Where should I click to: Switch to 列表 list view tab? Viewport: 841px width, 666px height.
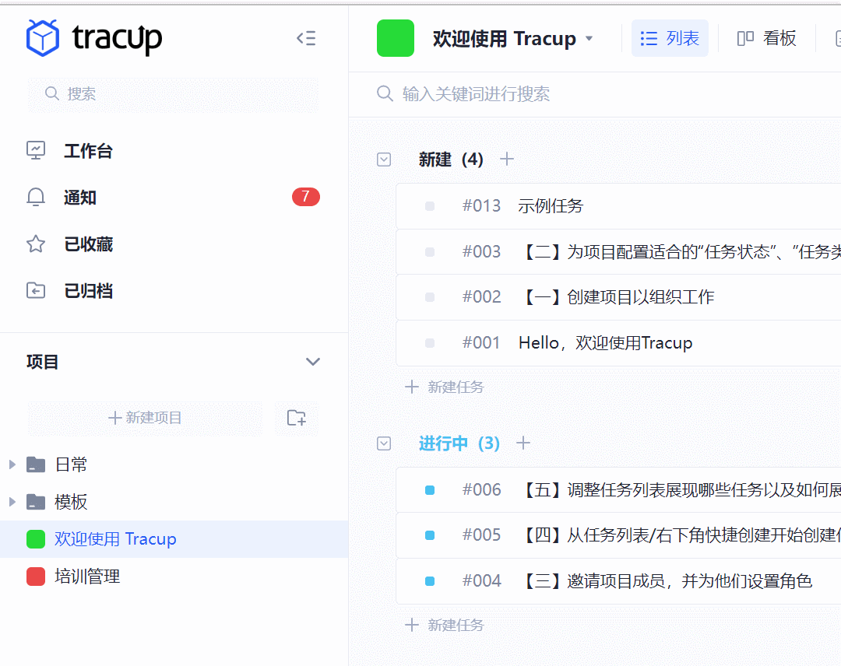(x=670, y=38)
